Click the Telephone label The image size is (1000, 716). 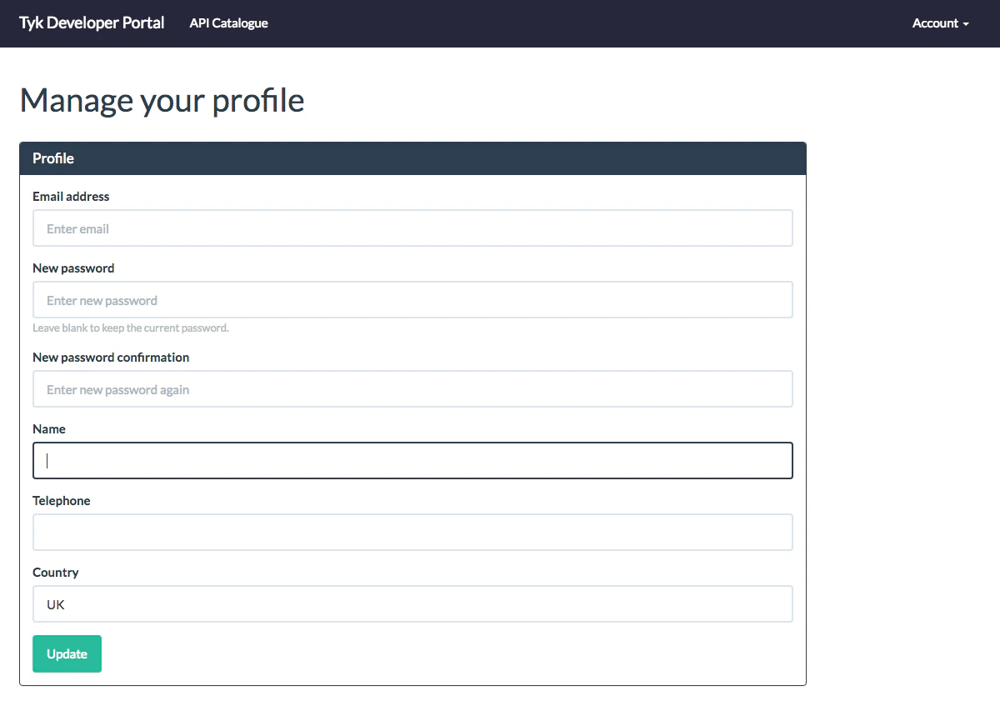tap(62, 500)
